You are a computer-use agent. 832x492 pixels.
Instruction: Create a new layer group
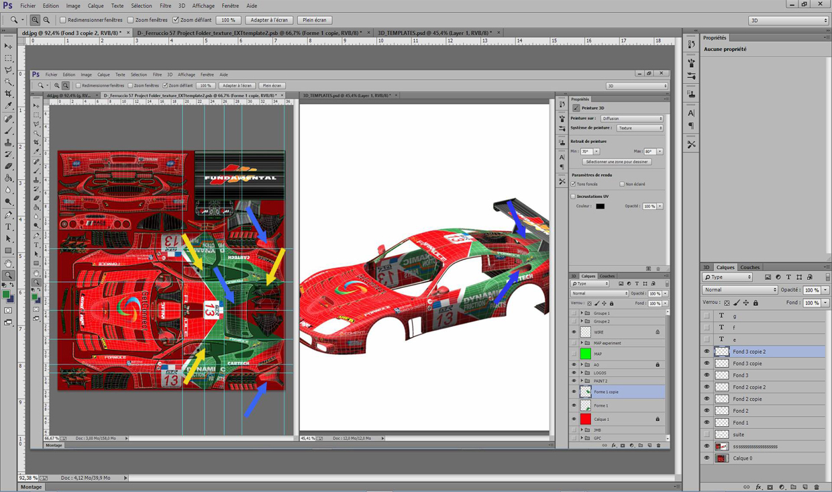[x=793, y=487]
